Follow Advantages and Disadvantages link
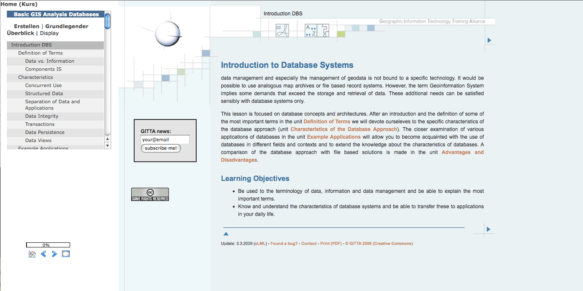This screenshot has width=583, height=291. (353, 156)
